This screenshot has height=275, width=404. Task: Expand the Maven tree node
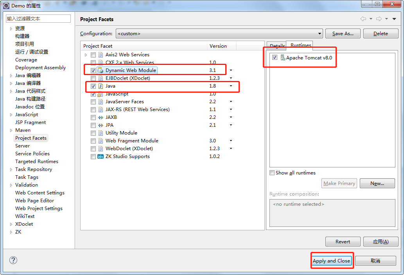tap(11, 130)
